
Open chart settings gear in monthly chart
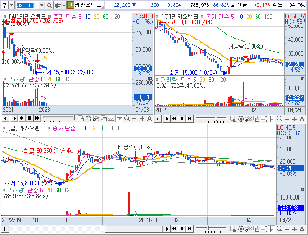click(x=89, y=119)
